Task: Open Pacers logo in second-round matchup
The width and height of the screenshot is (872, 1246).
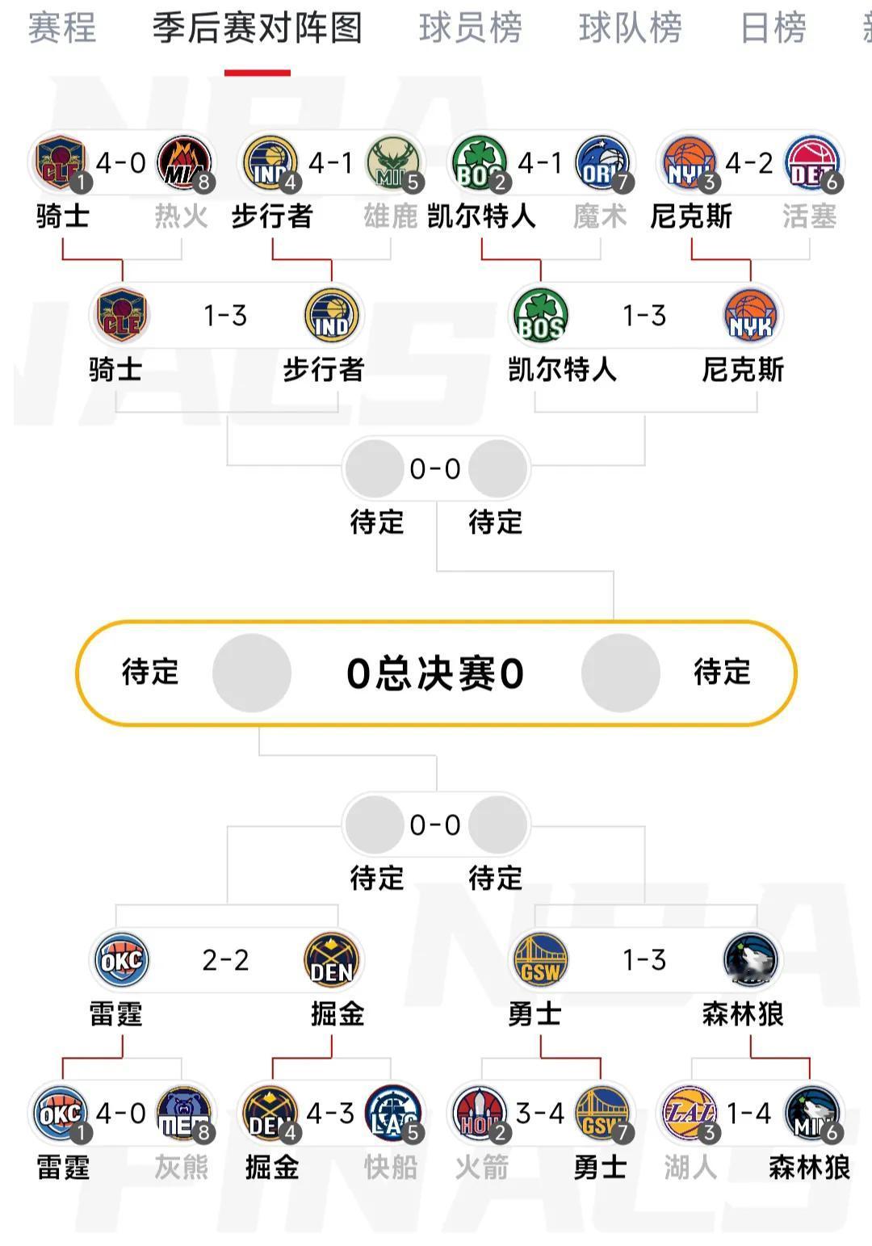Action: (x=332, y=315)
